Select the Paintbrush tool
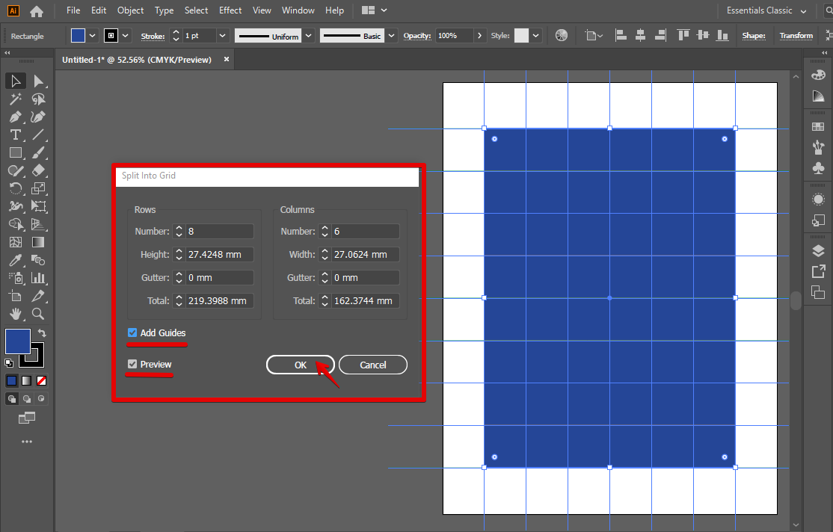The height and width of the screenshot is (532, 833). [x=38, y=152]
